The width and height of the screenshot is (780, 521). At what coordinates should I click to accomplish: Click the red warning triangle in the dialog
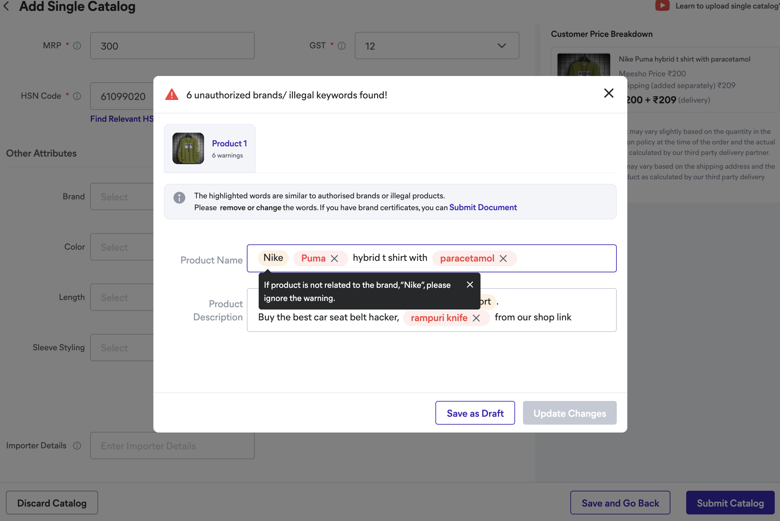coord(172,95)
